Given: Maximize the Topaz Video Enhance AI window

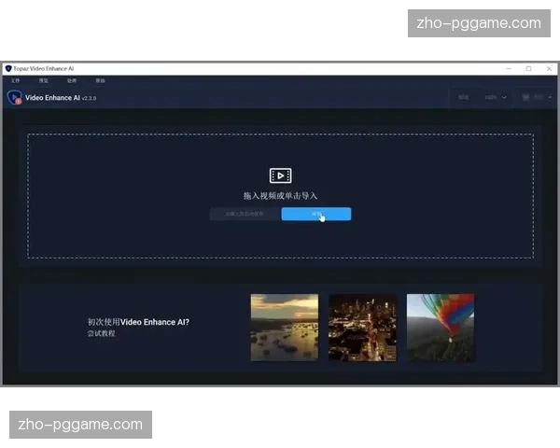Looking at the screenshot, I should coord(528,68).
